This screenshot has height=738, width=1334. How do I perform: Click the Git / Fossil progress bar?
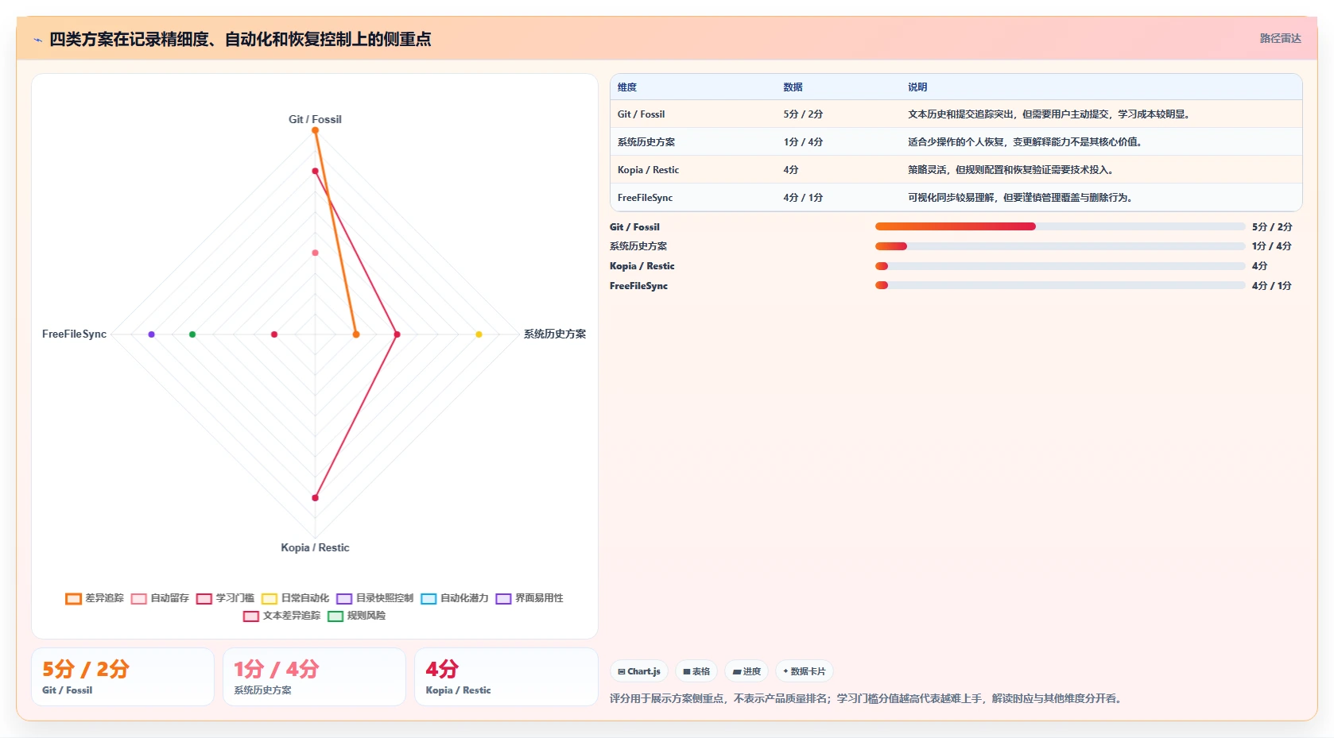point(1060,226)
